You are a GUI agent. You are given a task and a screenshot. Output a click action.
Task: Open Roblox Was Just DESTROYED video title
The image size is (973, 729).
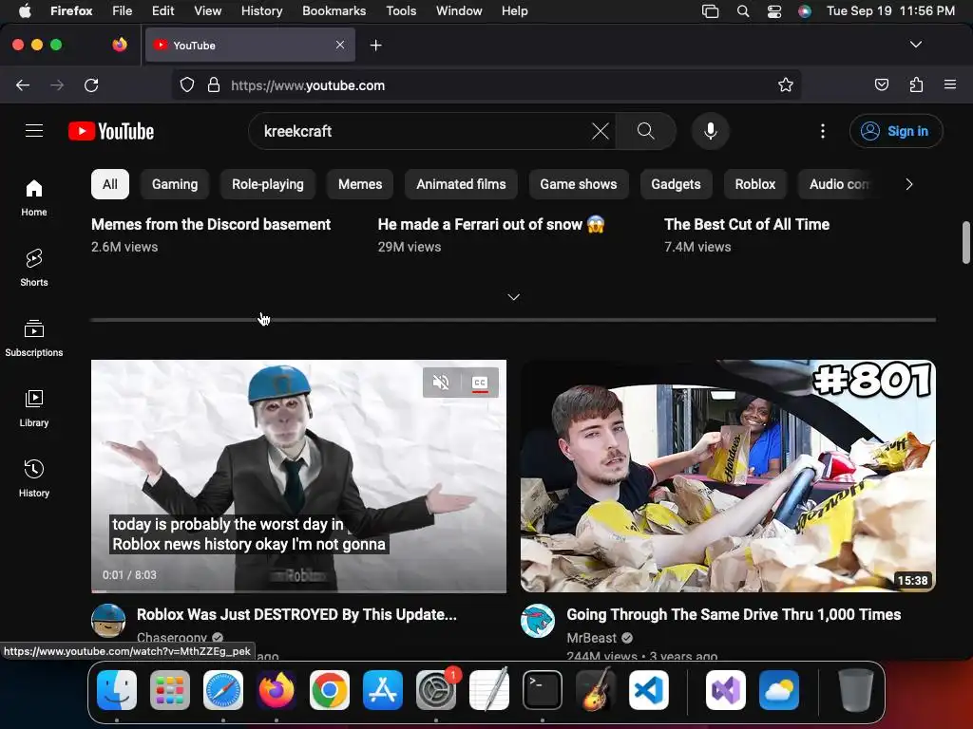pyautogui.click(x=296, y=614)
